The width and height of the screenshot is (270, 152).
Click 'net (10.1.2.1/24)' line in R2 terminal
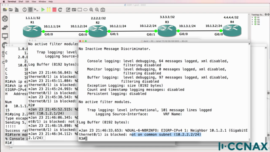[46, 114]
